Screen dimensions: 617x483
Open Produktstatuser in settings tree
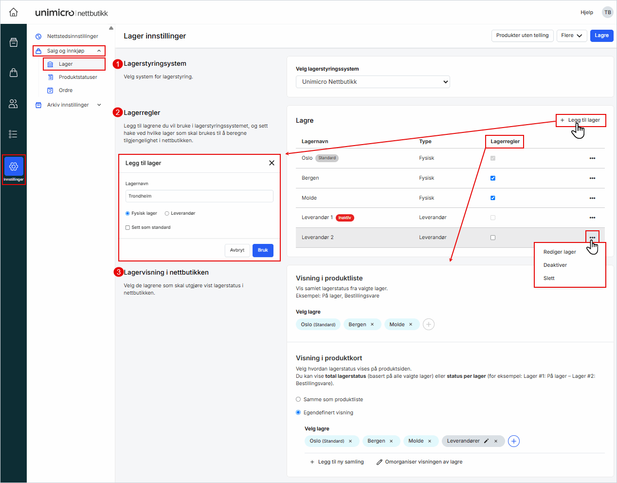[x=78, y=77]
